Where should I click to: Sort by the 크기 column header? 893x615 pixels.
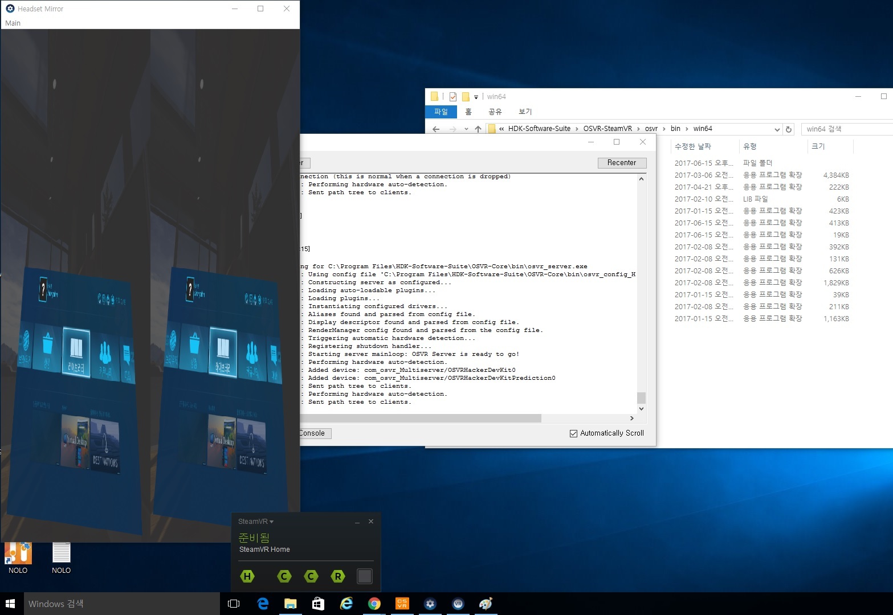(x=818, y=146)
